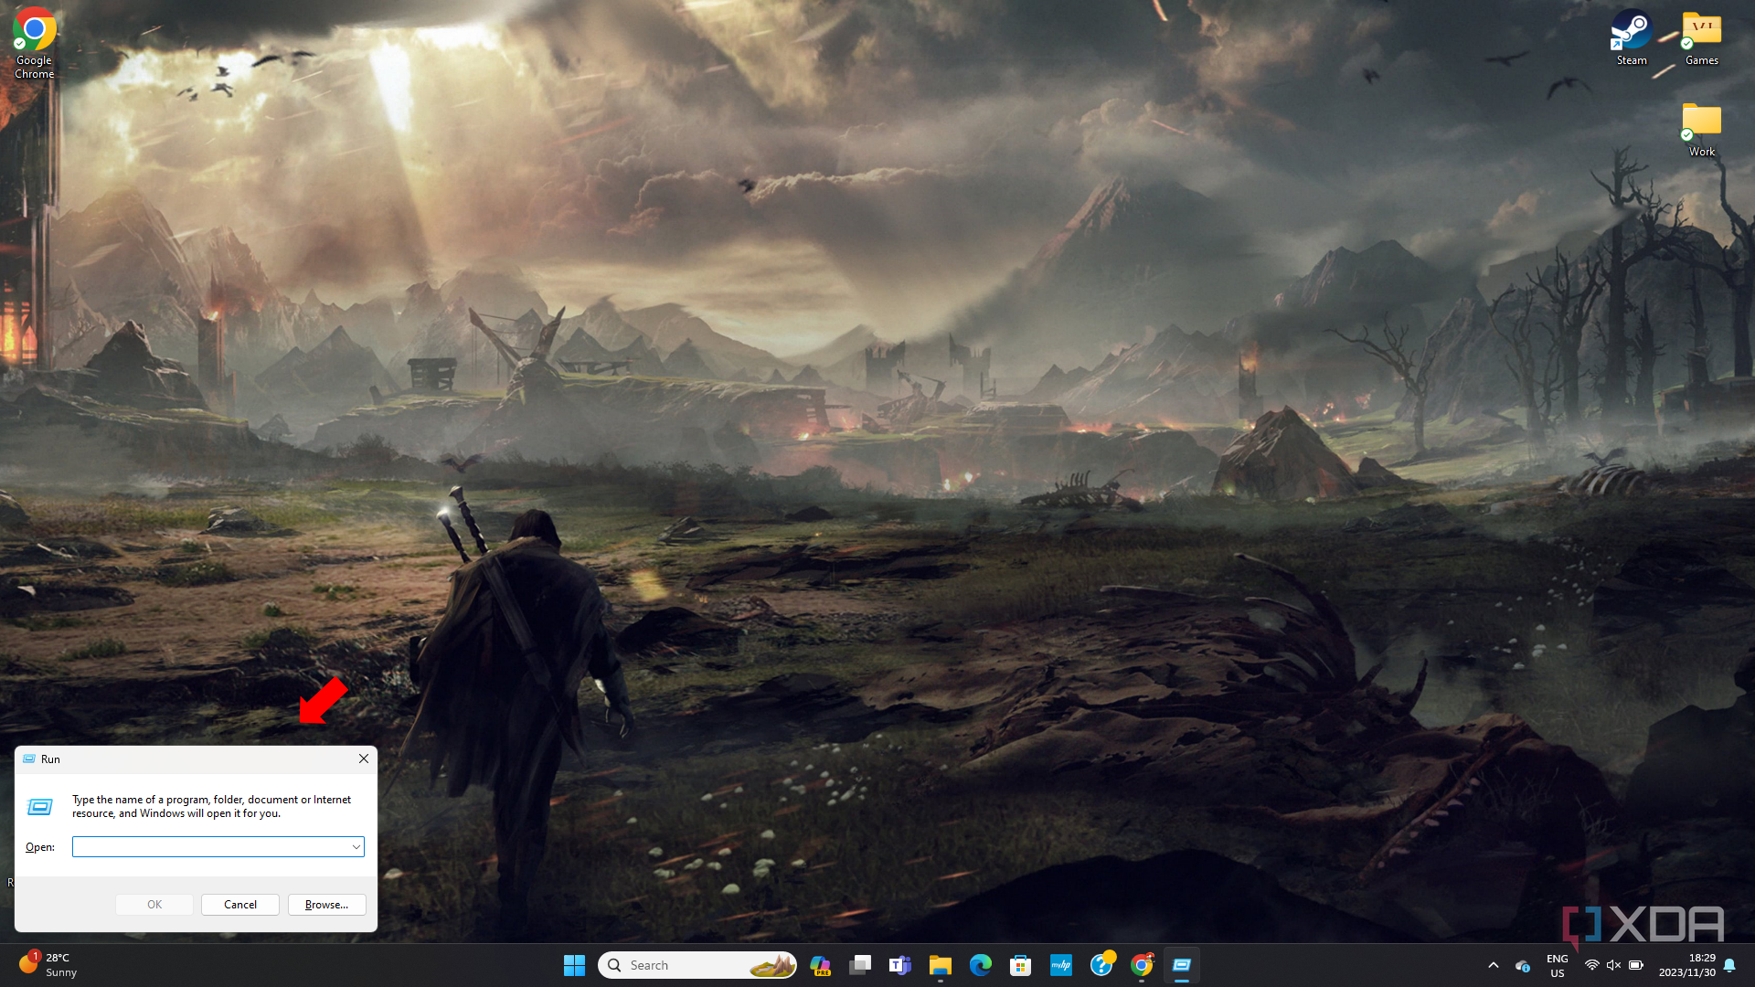Viewport: 1755px width, 987px height.
Task: Open the ENG US language switcher
Action: tap(1557, 965)
